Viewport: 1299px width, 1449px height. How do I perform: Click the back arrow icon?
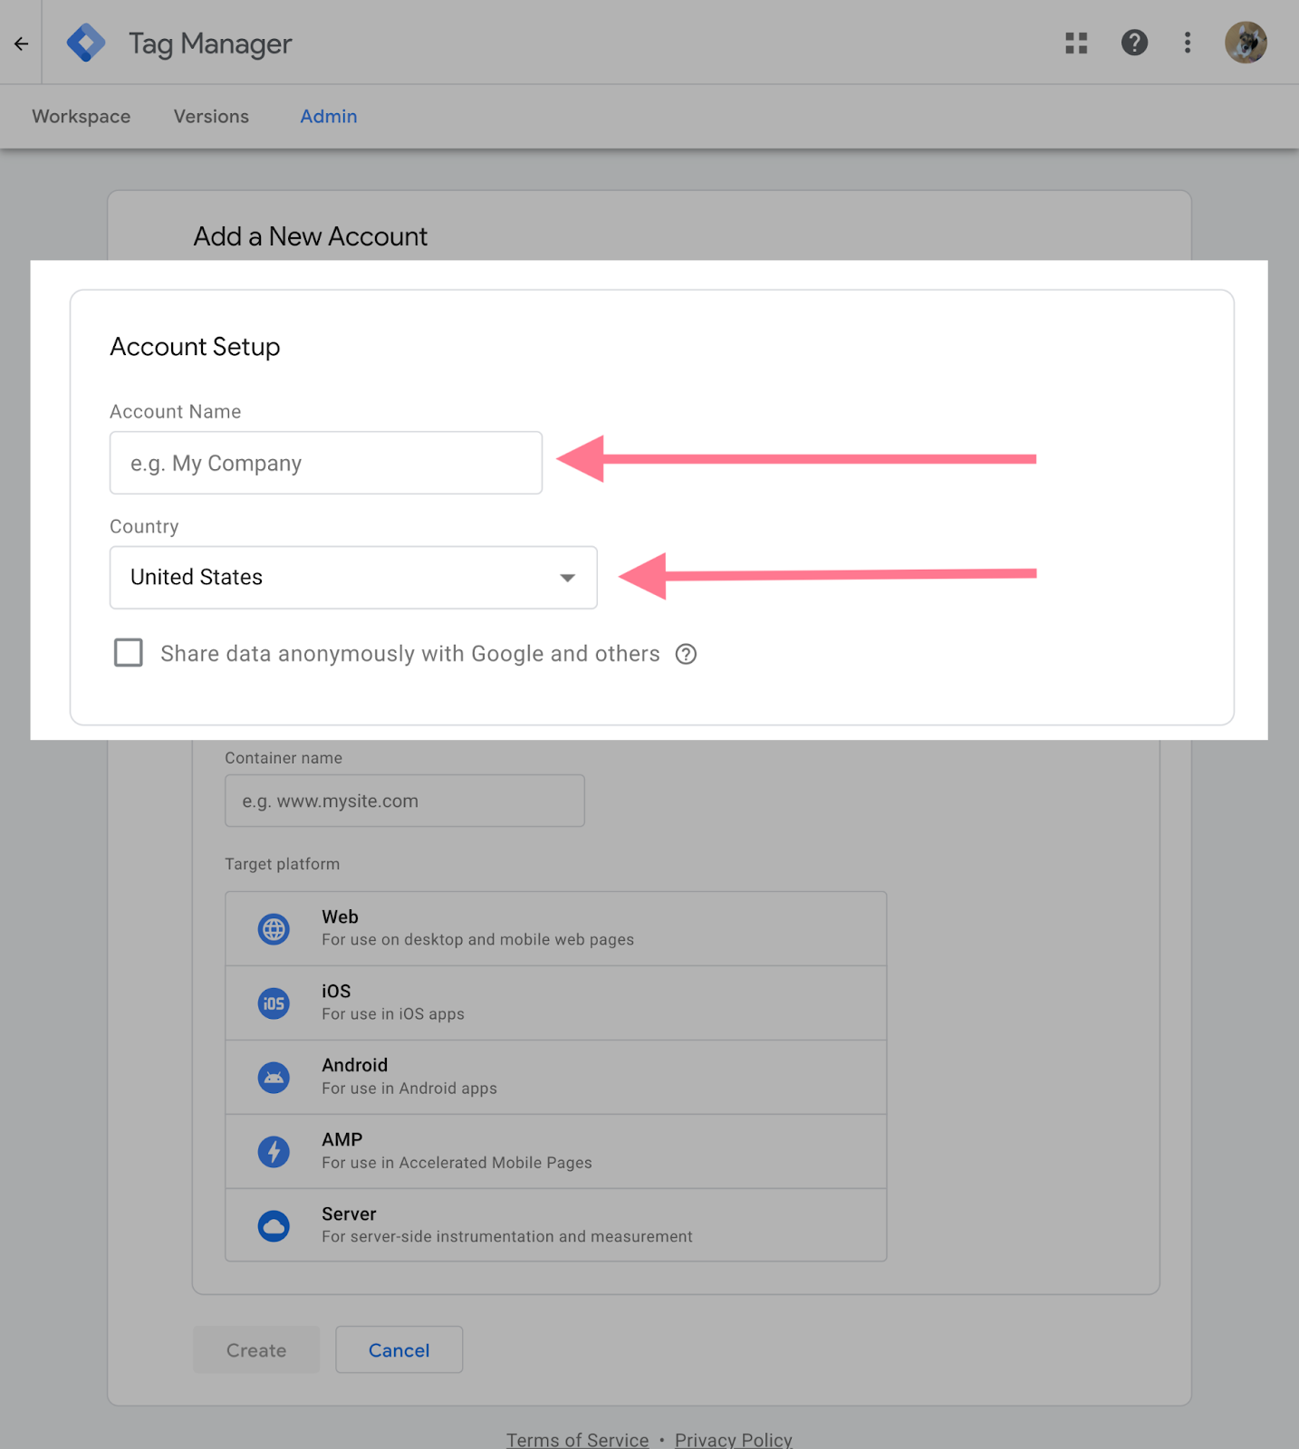[x=21, y=43]
